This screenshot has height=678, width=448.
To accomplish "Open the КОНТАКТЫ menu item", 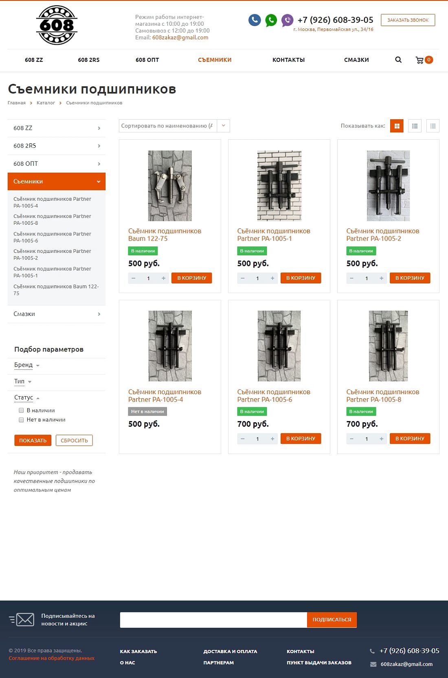I will (x=288, y=60).
